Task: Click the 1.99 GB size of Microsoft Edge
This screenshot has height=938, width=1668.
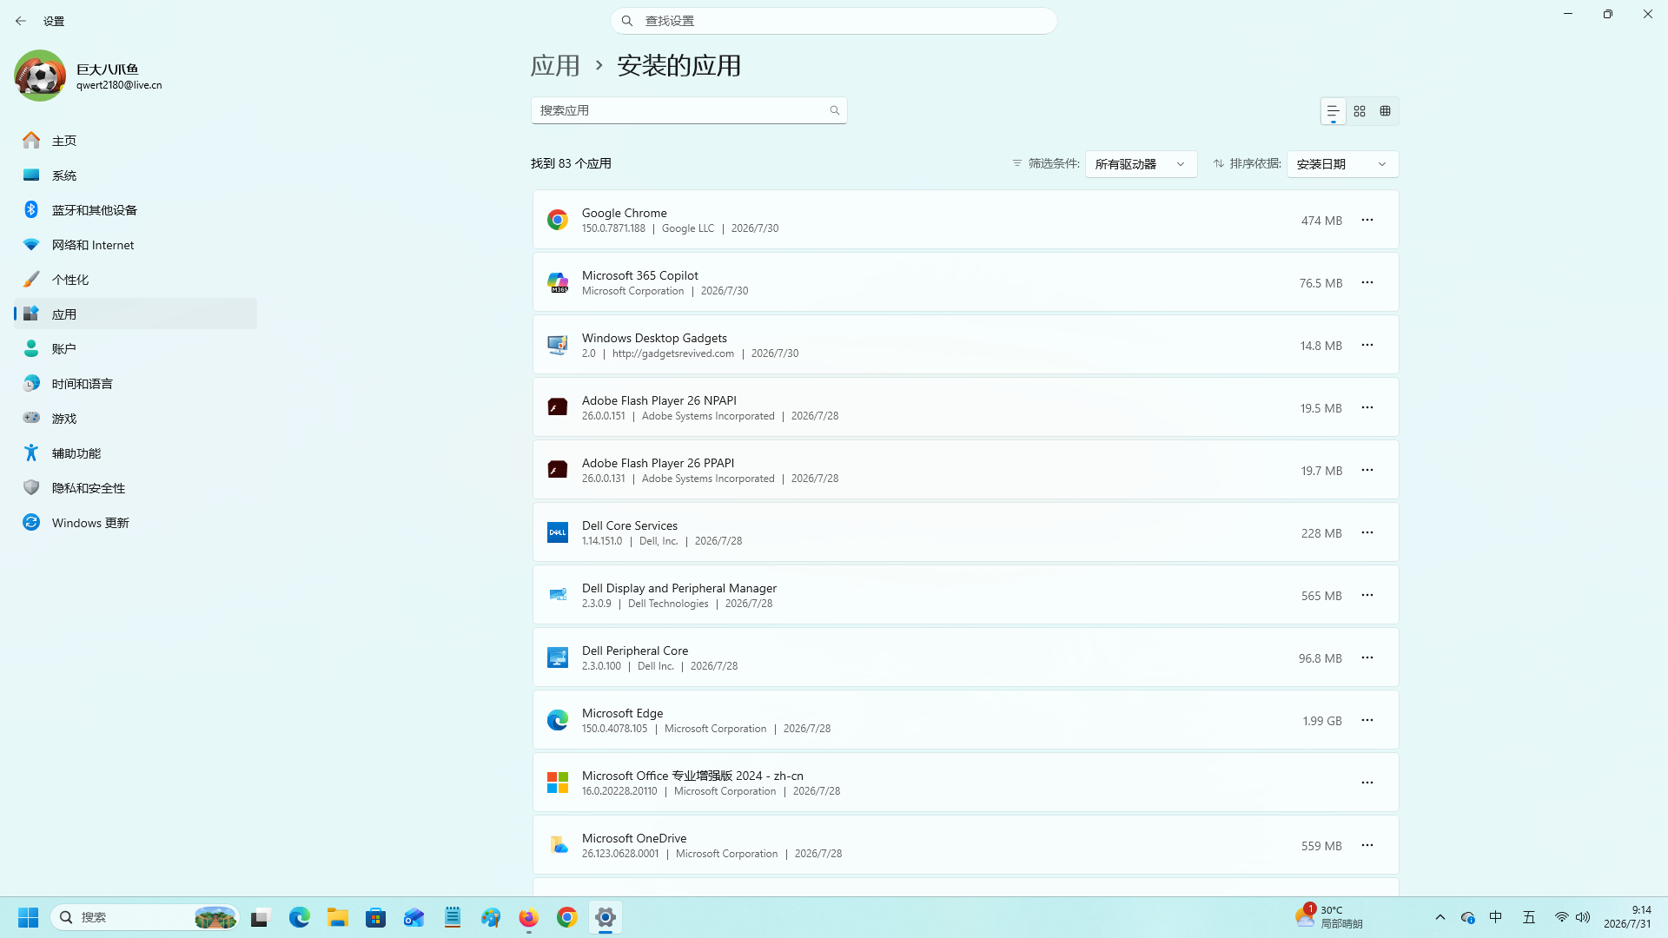Action: click(1322, 721)
